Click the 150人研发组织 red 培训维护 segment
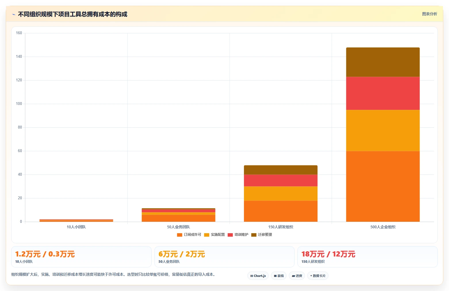449x291 pixels. pos(281,181)
